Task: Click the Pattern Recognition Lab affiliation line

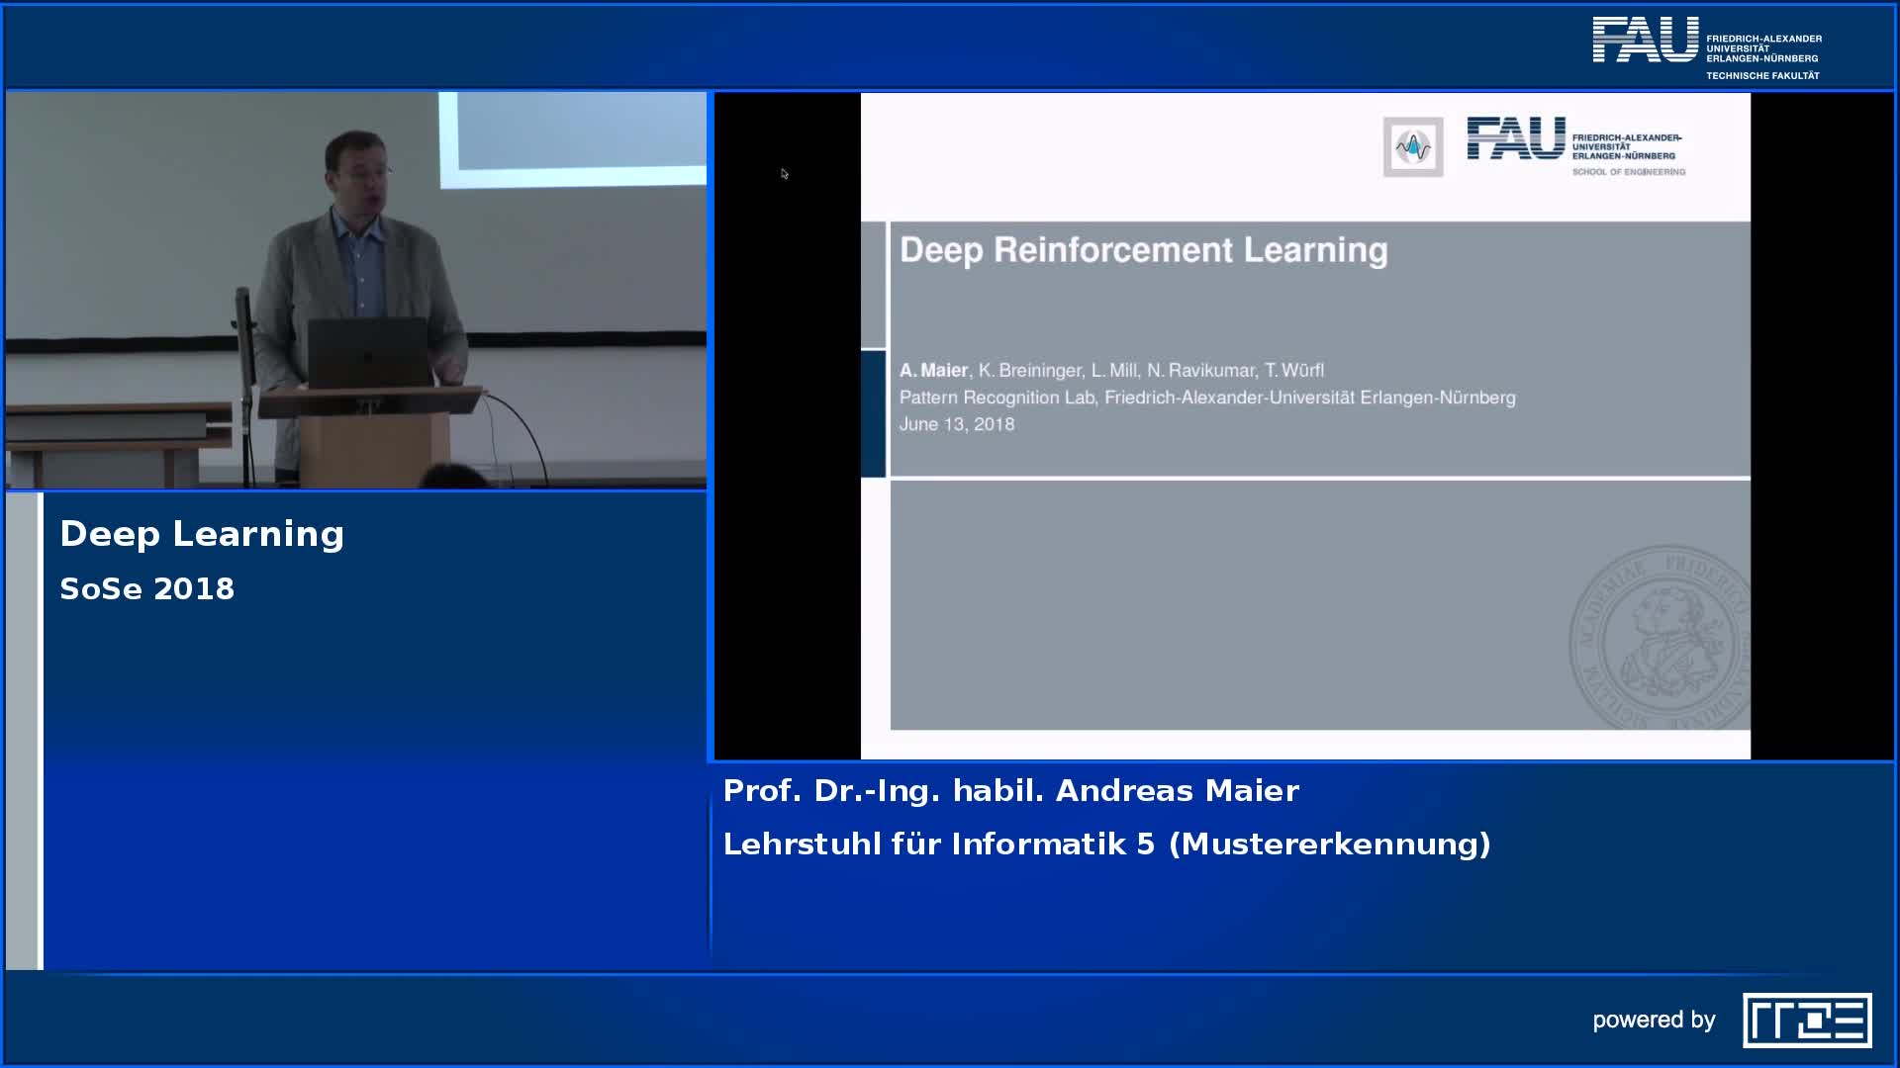Action: click(x=1206, y=398)
